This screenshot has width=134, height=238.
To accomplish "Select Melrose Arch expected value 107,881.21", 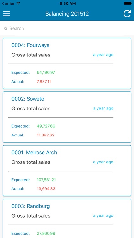I will click(46, 180).
